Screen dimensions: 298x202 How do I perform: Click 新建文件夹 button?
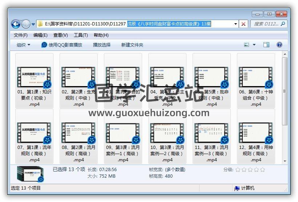click(132, 45)
